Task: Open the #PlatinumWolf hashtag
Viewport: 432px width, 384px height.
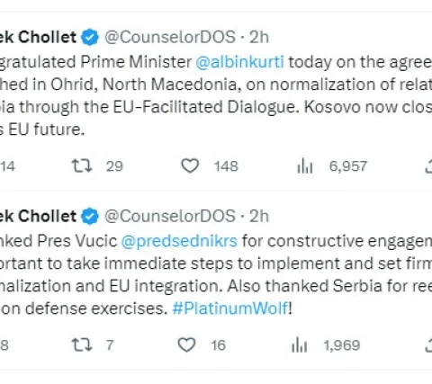Action: [230, 308]
